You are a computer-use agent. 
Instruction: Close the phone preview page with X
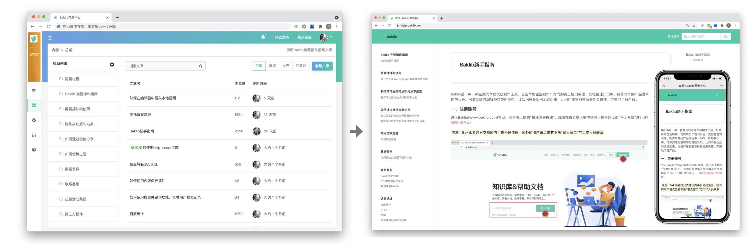point(663,86)
